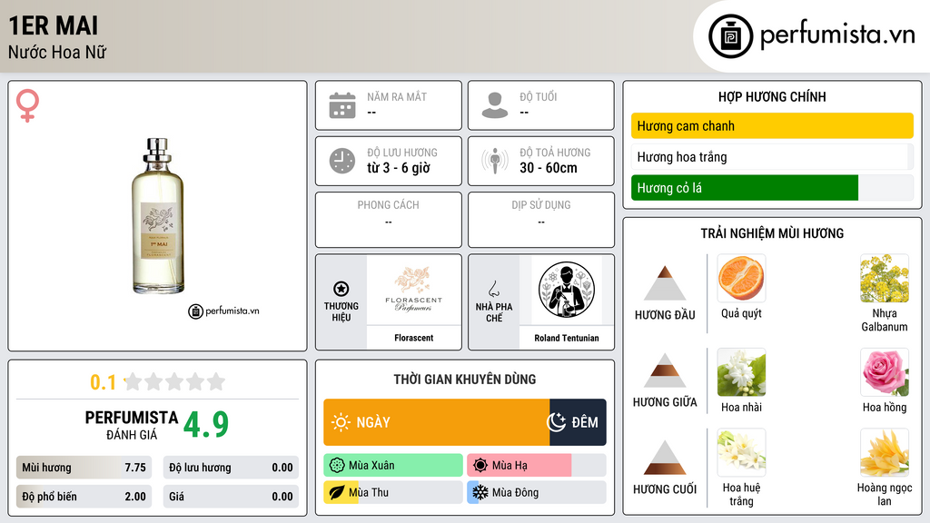The width and height of the screenshot is (930, 523).
Task: Click the 0.1 star rating row
Action: [x=158, y=382]
